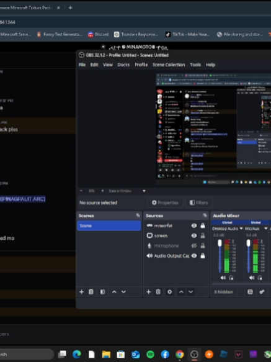Open Mic/Aux options dropdown arrow
The image size is (271, 362).
[x=265, y=229]
